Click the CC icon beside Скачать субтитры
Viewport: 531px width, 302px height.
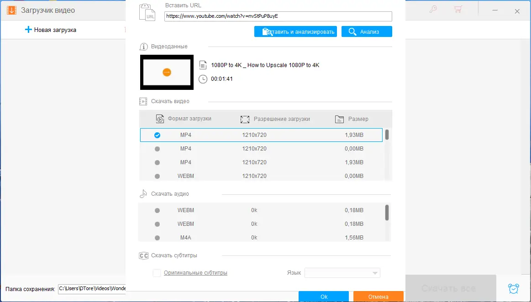[x=143, y=255]
